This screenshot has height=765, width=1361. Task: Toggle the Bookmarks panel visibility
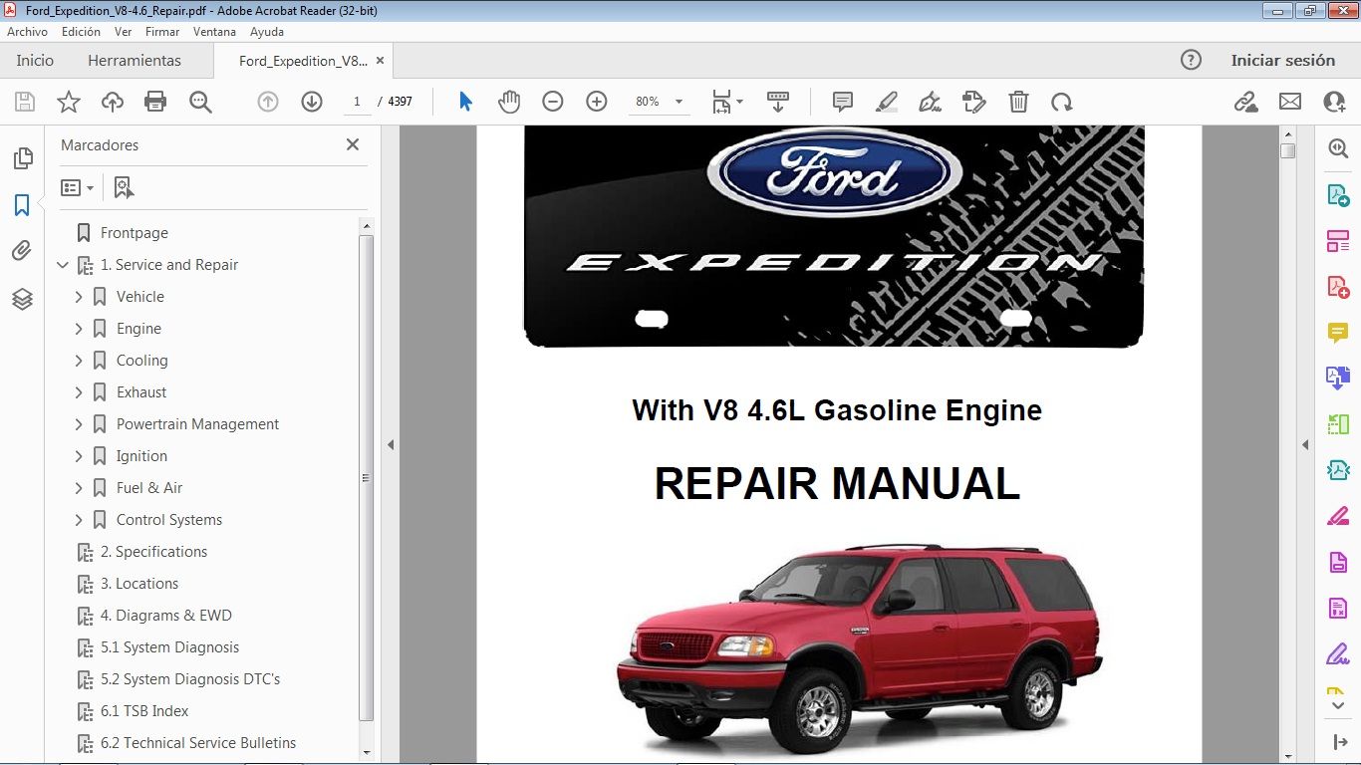tap(23, 205)
